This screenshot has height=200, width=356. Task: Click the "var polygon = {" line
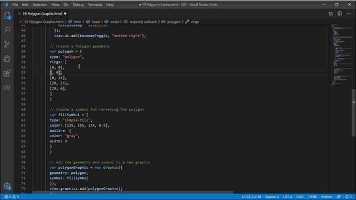point(66,52)
